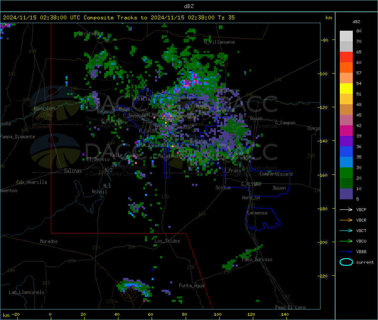Image resolution: width=378 pixels, height=320 pixels.
Task: Click the 'El_Desvio' map label
Action: point(98,159)
